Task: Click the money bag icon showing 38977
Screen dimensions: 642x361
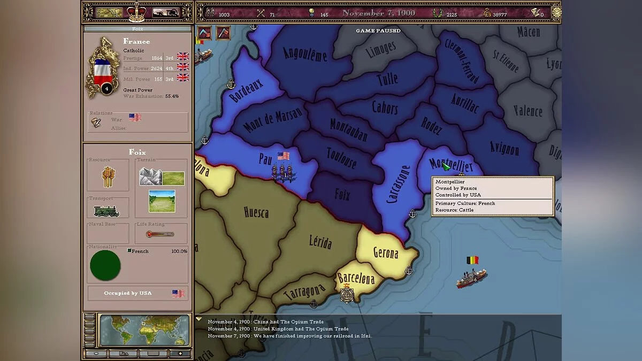Action: click(x=487, y=13)
